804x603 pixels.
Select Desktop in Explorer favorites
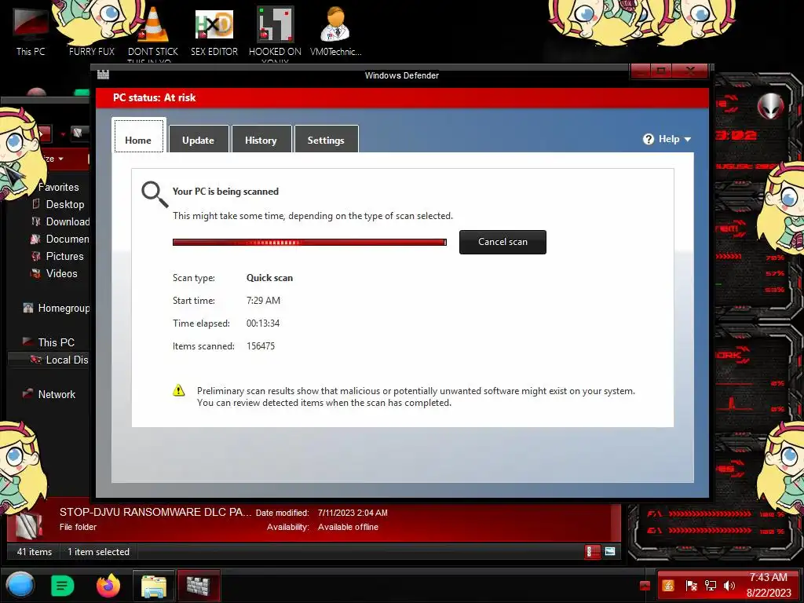coord(64,204)
